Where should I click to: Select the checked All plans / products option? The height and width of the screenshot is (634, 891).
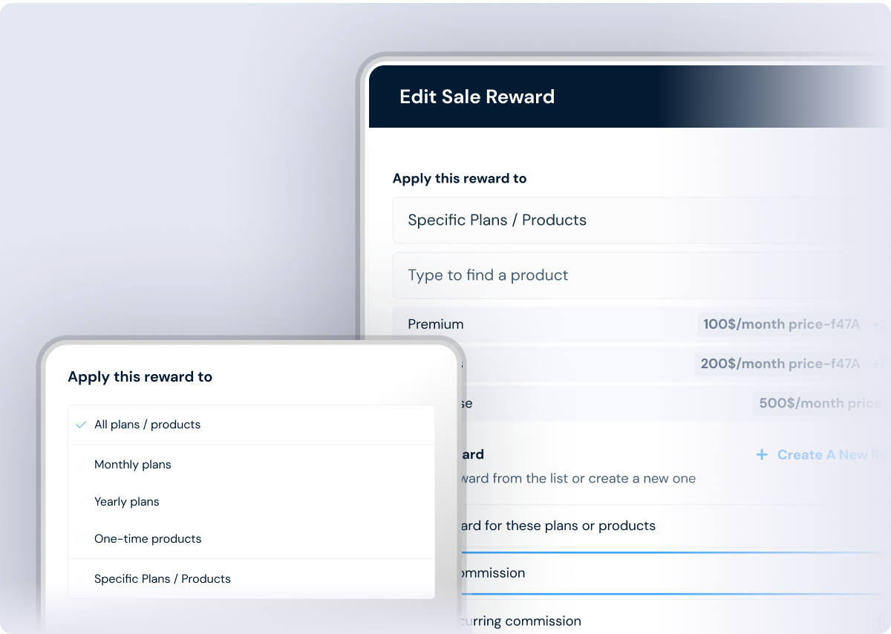click(x=251, y=425)
